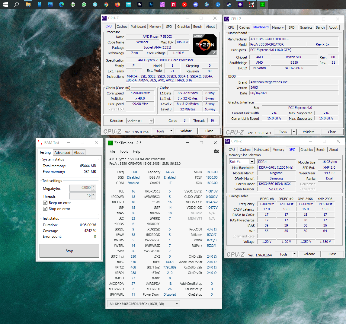Viewport: 346px width, 324px height.
Task: Click the Megabytes value field in RAM Test
Action: tap(80, 188)
